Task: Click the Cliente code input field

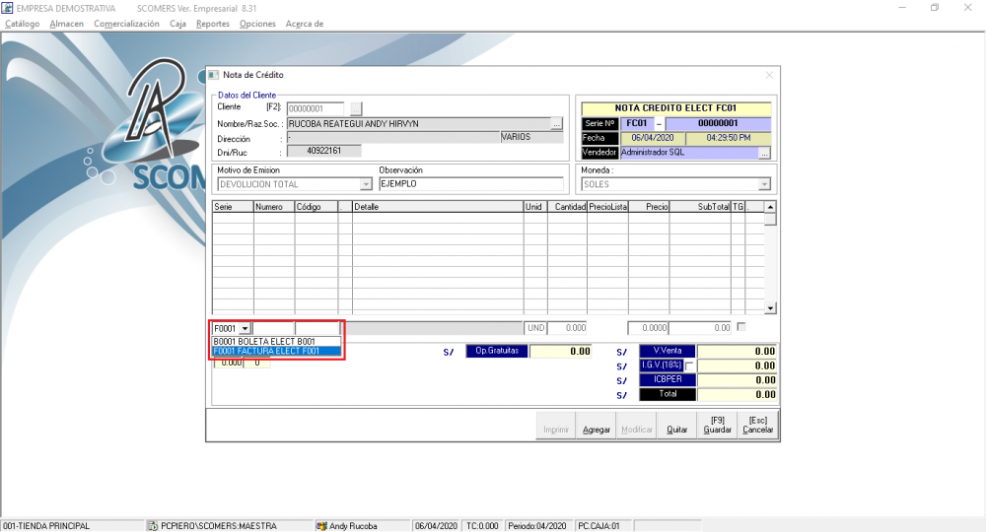Action: coord(316,108)
